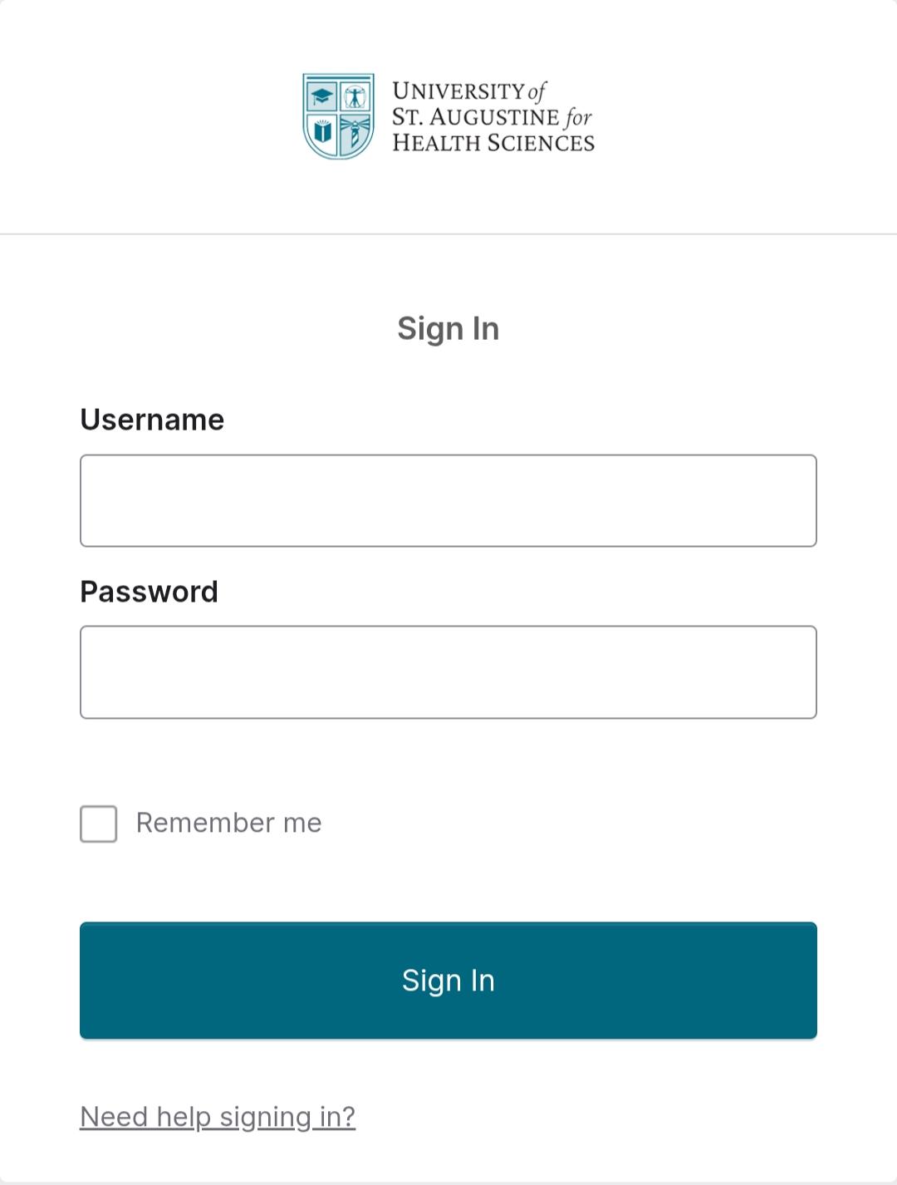Click the Password field label
This screenshot has width=897, height=1185.
pyautogui.click(x=149, y=592)
